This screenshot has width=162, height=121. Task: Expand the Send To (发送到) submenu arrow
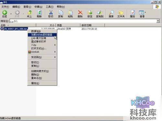coord(55,57)
